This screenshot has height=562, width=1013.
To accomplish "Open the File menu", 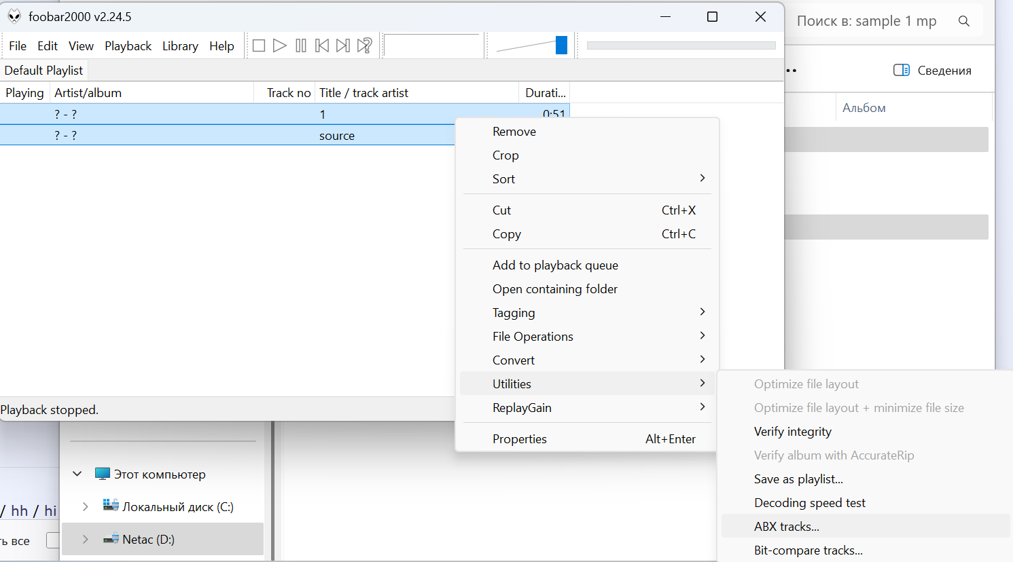I will point(18,46).
